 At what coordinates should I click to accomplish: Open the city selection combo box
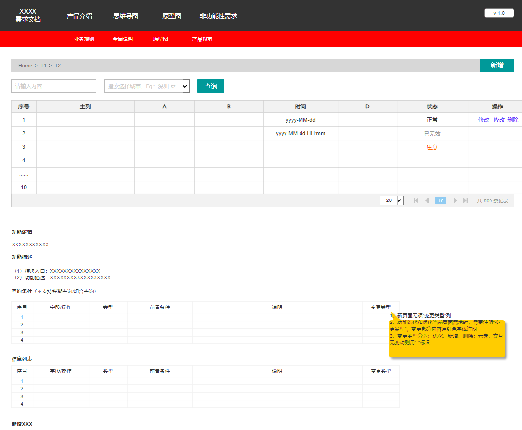point(147,86)
